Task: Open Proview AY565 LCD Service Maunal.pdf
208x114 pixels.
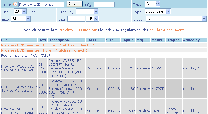Action: 18,68
